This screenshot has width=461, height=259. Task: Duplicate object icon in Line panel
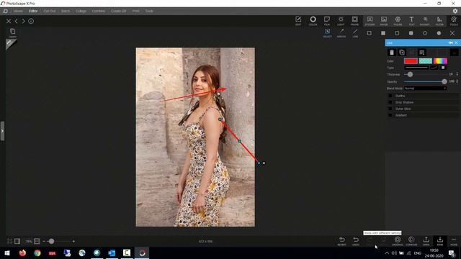402,53
